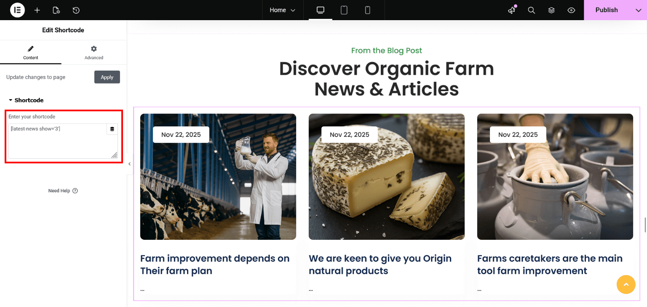Click the Add Element plus icon
The height and width of the screenshot is (307, 647).
37,10
